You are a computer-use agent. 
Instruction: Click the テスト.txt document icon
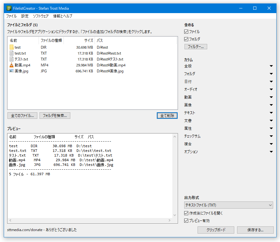(x=12, y=59)
